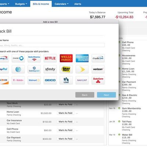Click the -$10,264.83 upcoming total

point(124,17)
